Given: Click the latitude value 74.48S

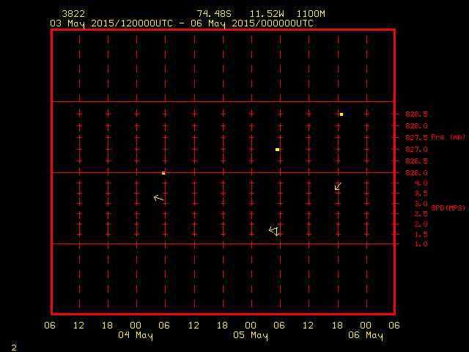Looking at the screenshot, I should coord(214,14).
